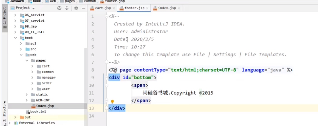318x126 pixels.
Task: Click the External Libraries icon
Action: click(x=16, y=123)
